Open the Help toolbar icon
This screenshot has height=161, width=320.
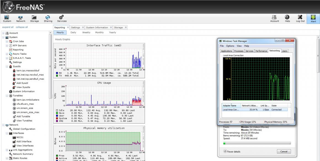coord(287,19)
